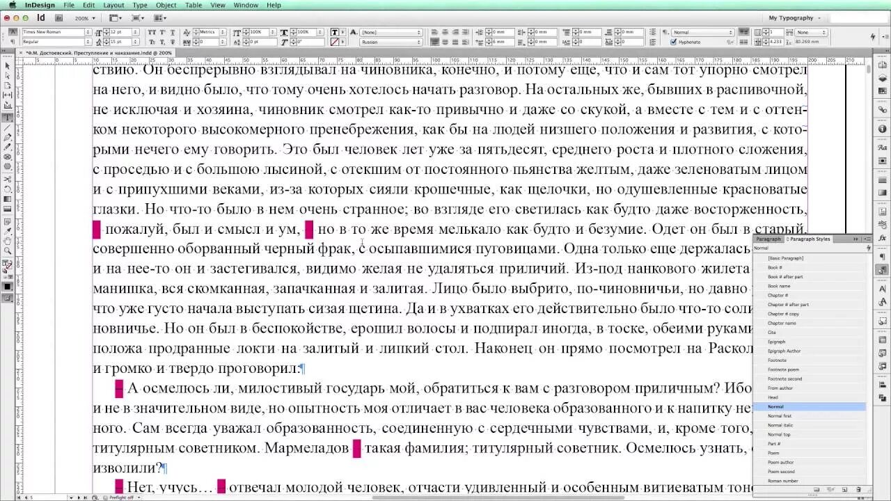Open the Character Styles panel icon in dock
This screenshot has height=501, width=891.
coord(882,301)
